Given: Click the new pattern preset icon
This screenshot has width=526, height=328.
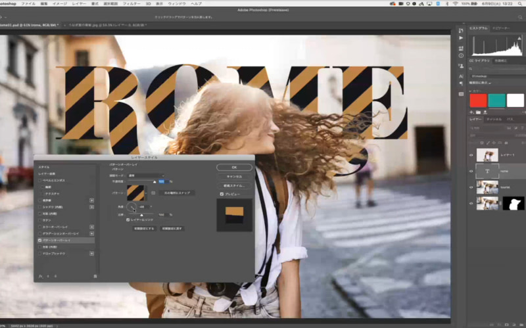Looking at the screenshot, I should click(153, 193).
